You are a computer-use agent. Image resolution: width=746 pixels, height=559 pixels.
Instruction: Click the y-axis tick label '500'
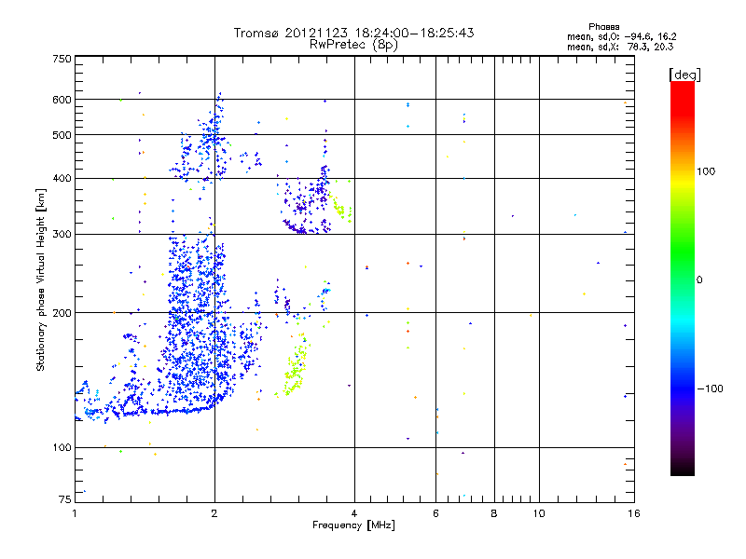(x=62, y=135)
